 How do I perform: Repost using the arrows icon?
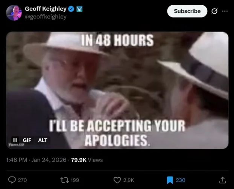(64, 180)
